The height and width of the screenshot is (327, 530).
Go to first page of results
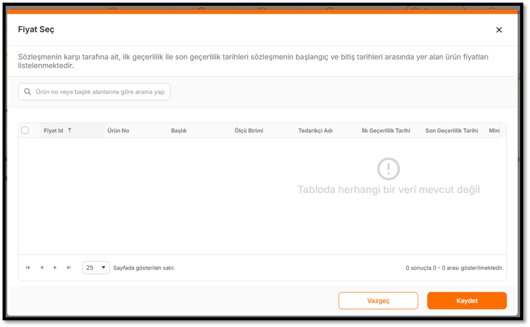[28, 268]
